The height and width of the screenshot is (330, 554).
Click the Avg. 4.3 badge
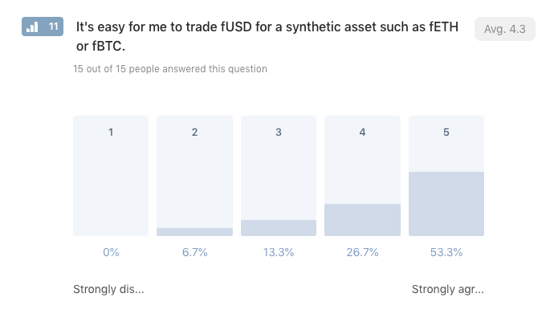click(x=504, y=29)
